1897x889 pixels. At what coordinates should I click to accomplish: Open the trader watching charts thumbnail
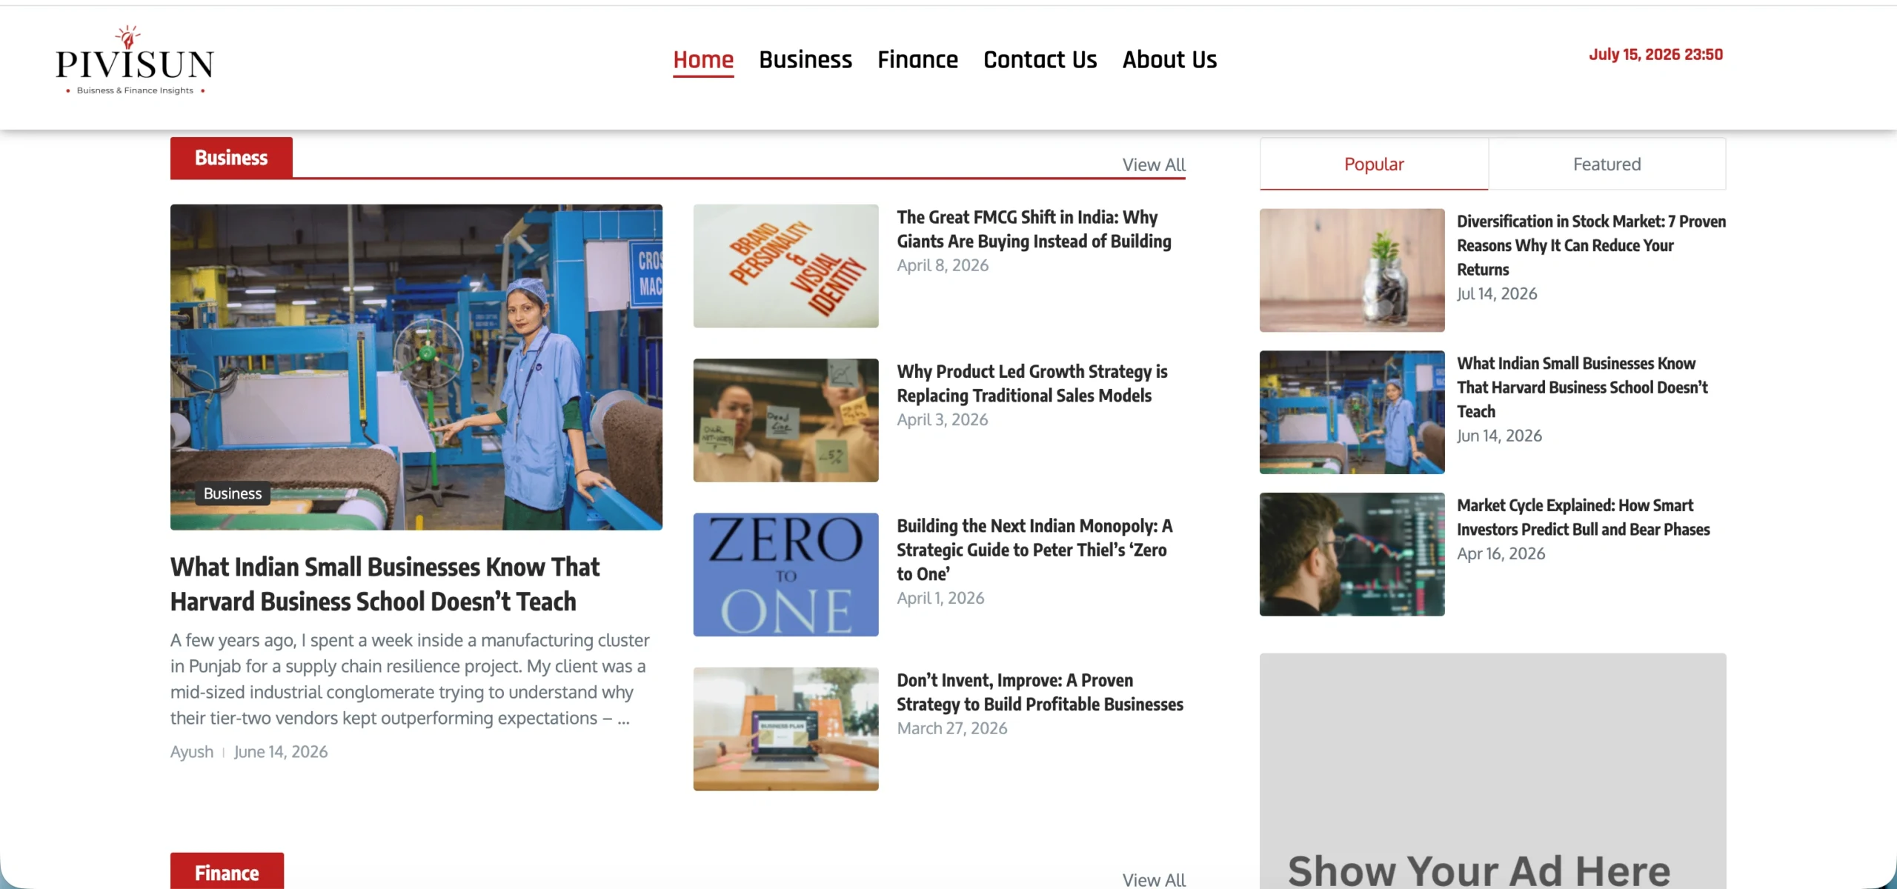(1352, 554)
